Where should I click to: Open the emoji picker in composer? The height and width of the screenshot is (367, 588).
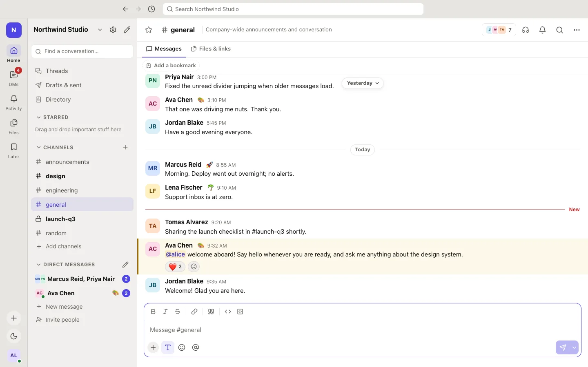(x=182, y=347)
